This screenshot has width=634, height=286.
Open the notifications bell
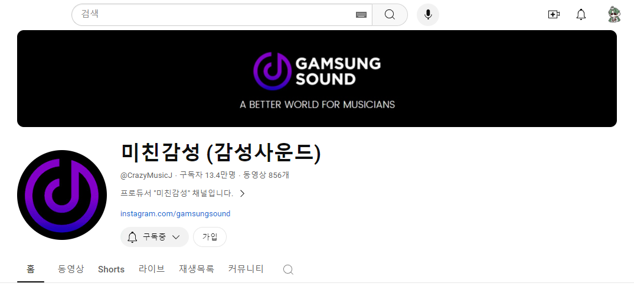[581, 15]
